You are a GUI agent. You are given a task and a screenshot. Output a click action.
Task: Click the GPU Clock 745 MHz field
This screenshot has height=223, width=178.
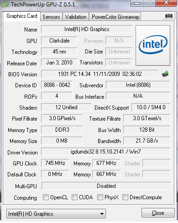coord(55,163)
